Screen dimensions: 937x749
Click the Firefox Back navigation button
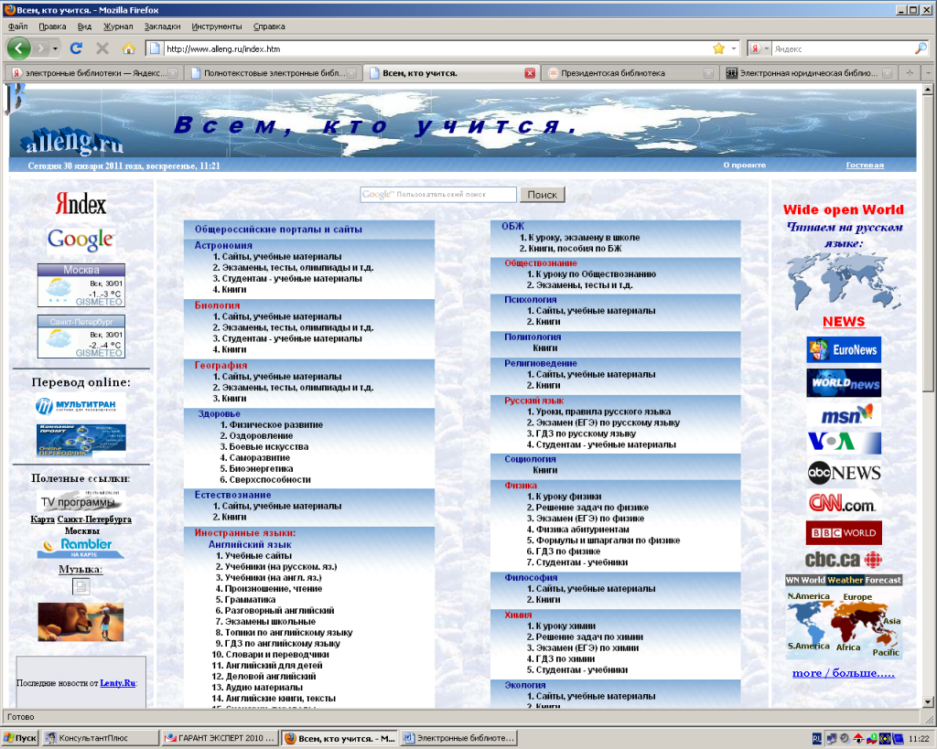(x=19, y=48)
